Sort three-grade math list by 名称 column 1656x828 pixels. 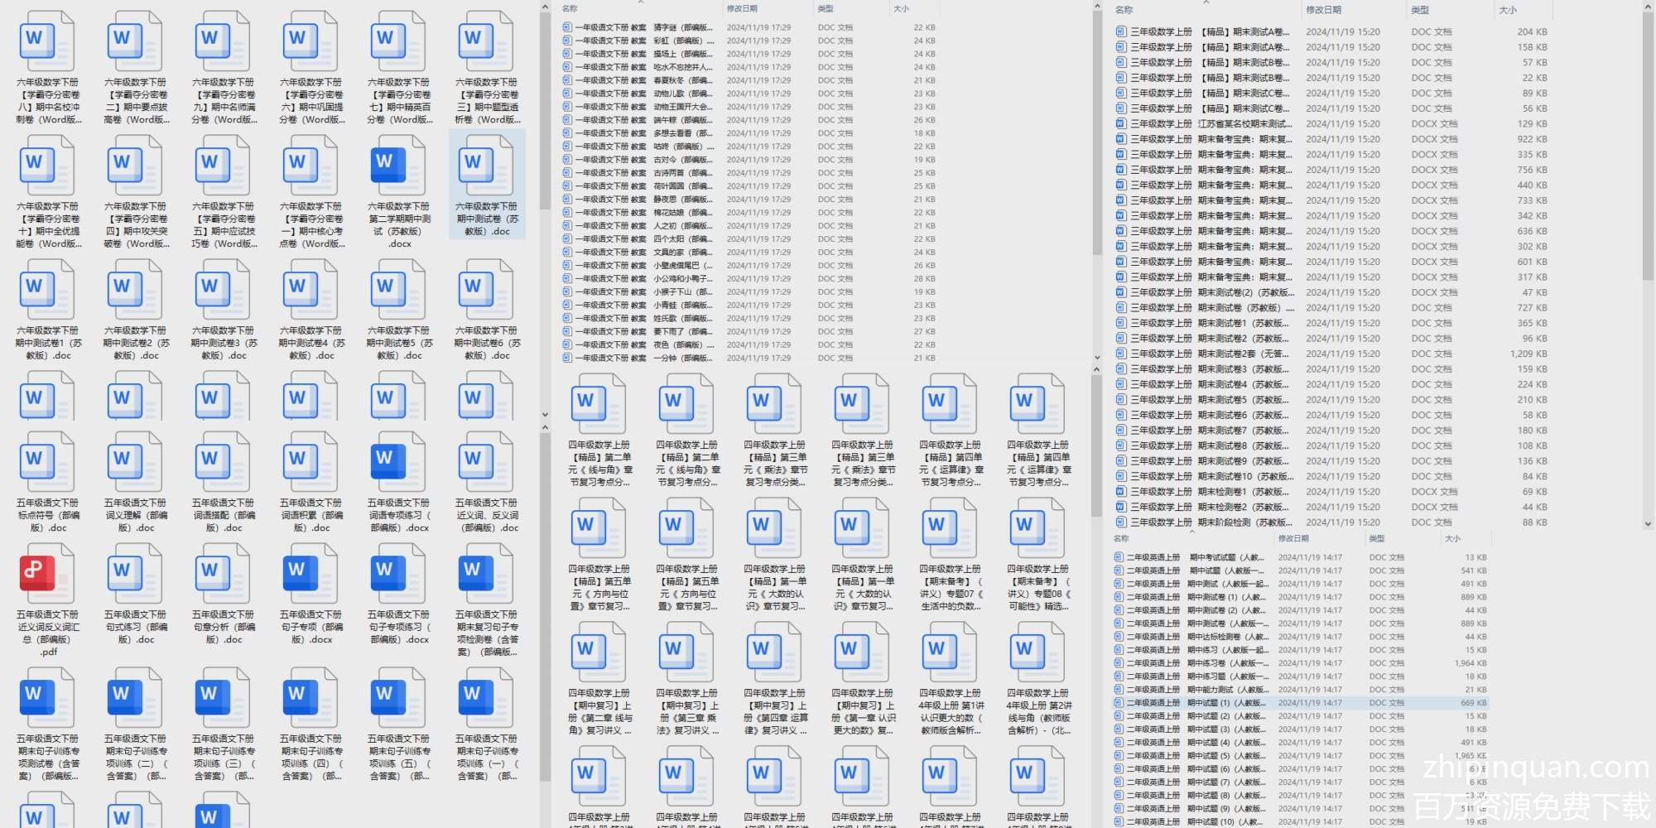coord(1124,10)
